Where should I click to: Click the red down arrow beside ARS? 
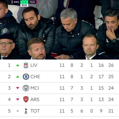coord(18,99)
